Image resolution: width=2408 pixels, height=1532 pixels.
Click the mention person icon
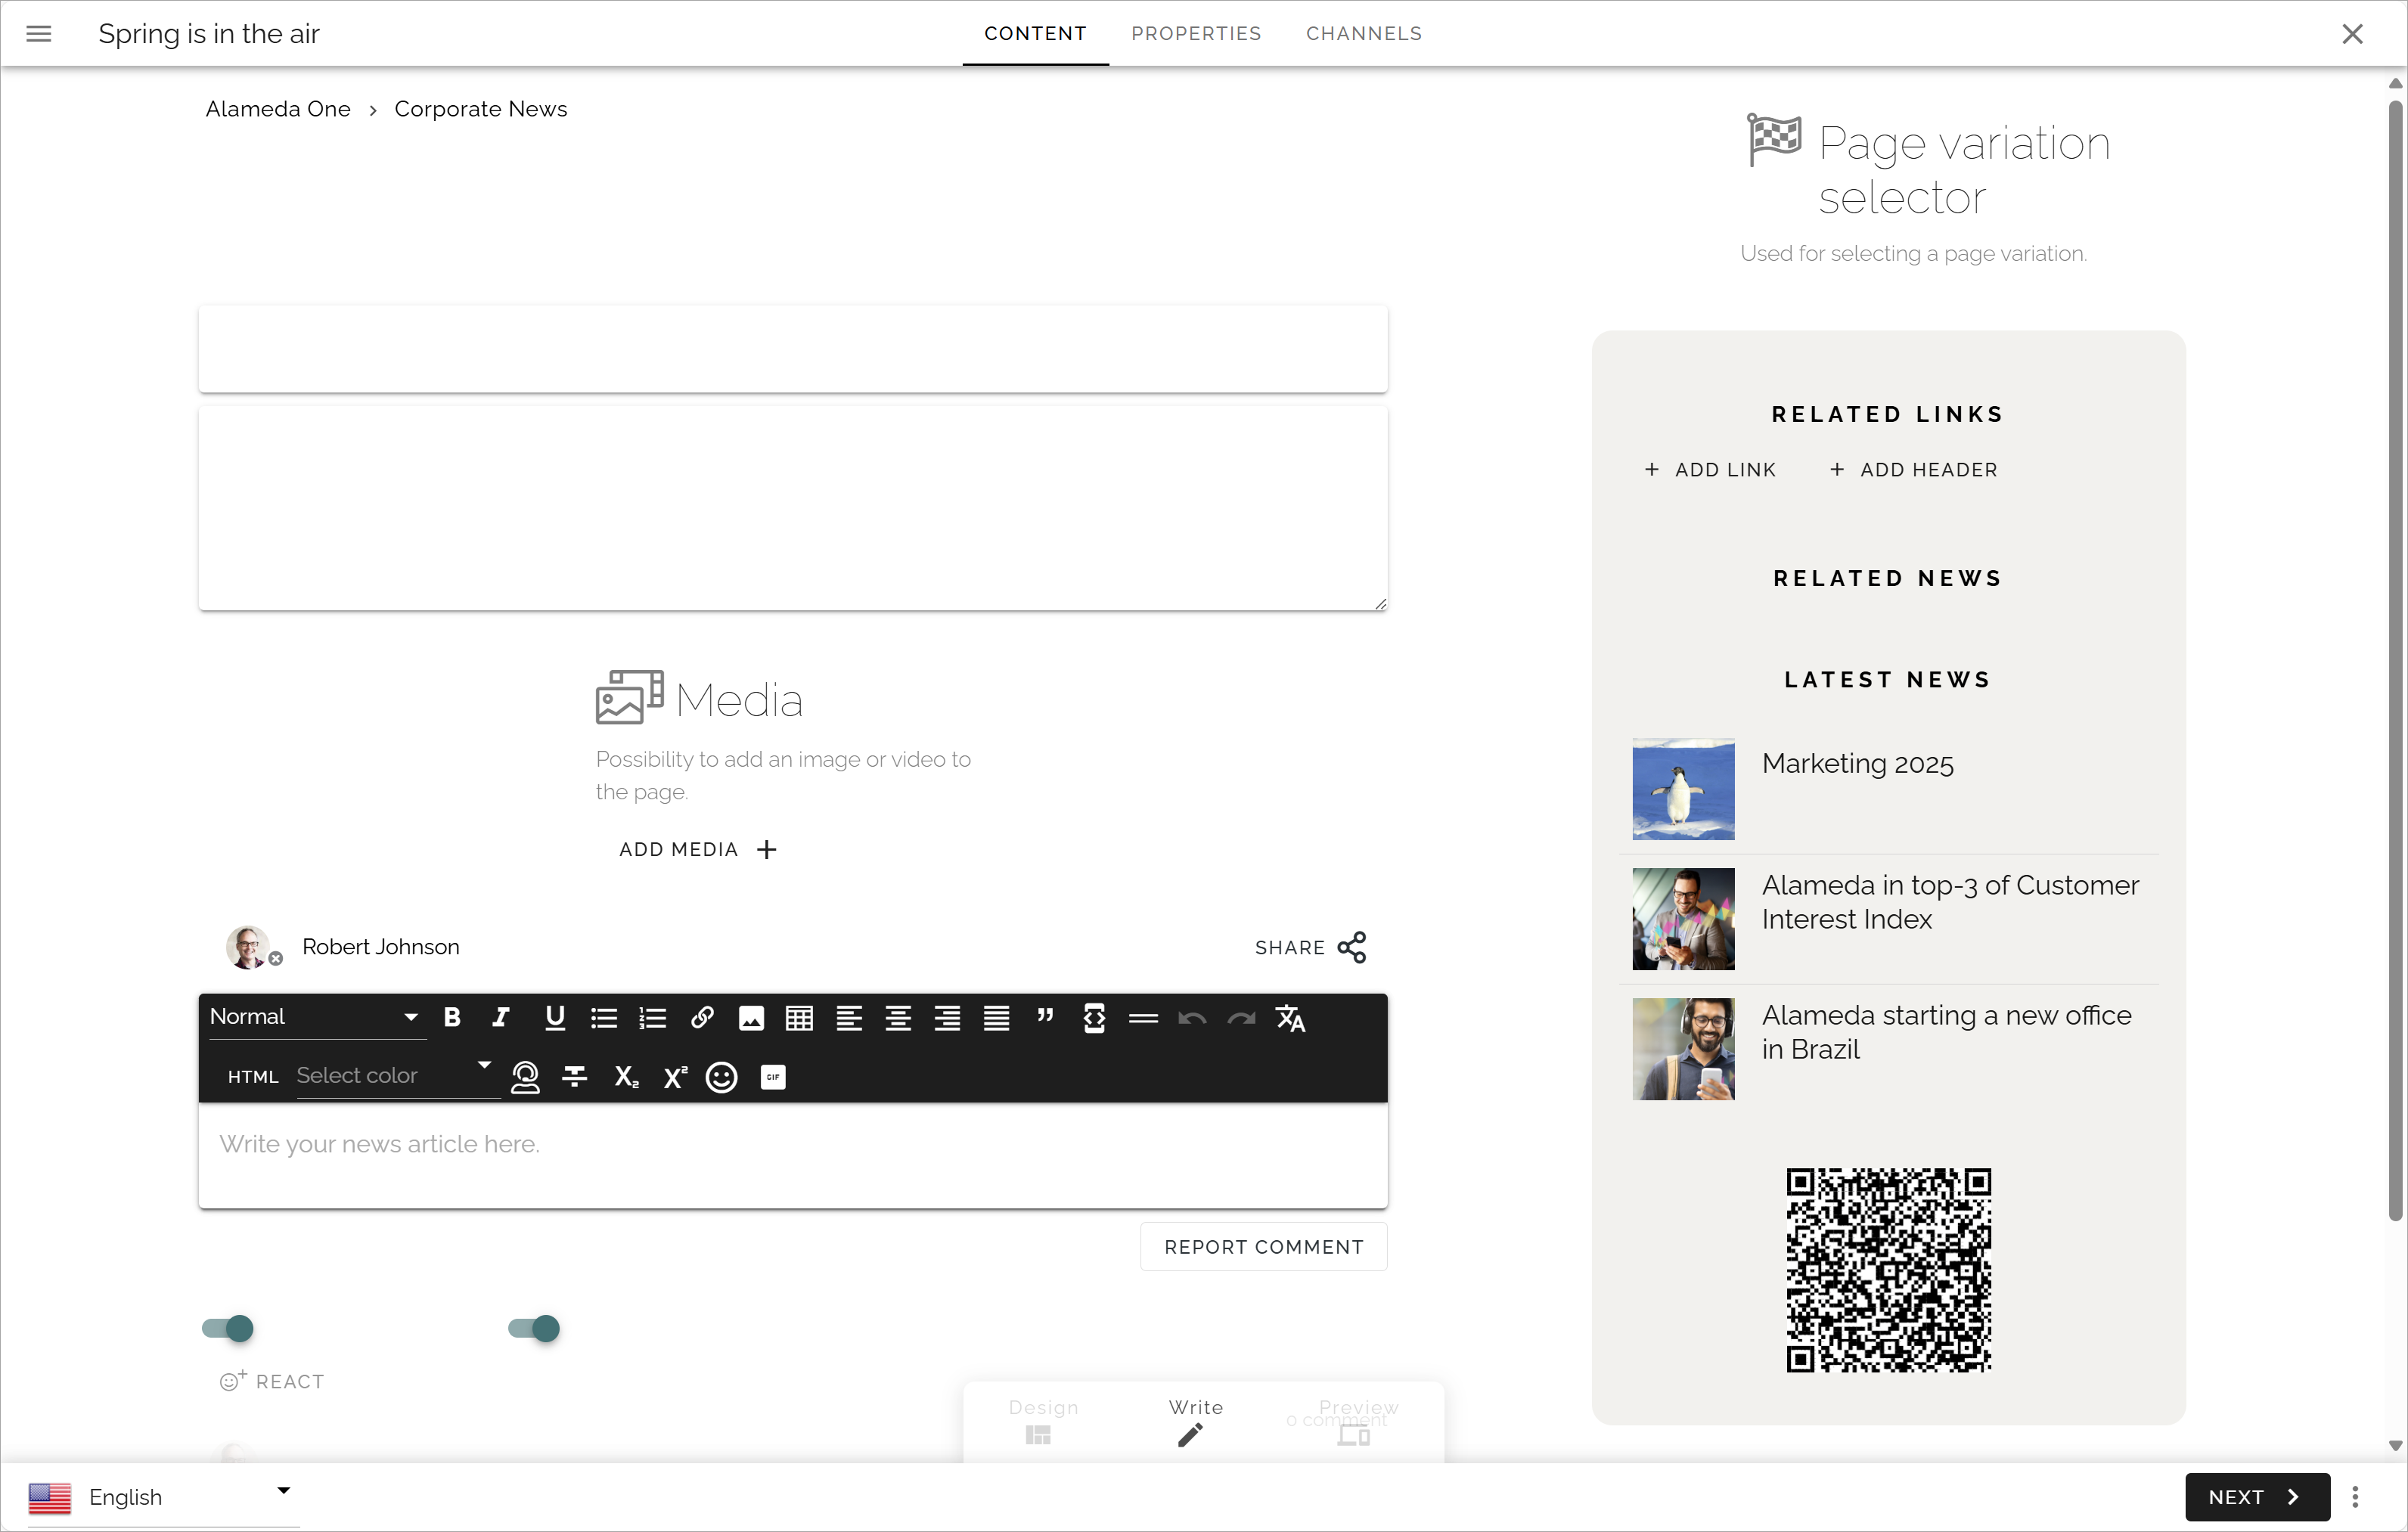[525, 1077]
